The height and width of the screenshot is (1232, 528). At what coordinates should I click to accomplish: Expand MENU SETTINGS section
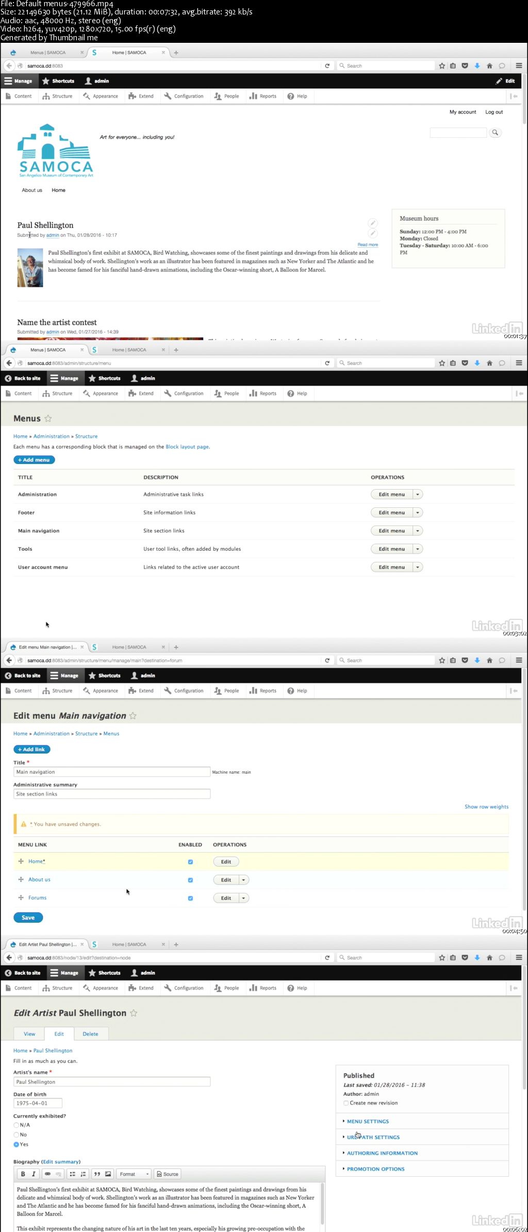click(368, 1122)
